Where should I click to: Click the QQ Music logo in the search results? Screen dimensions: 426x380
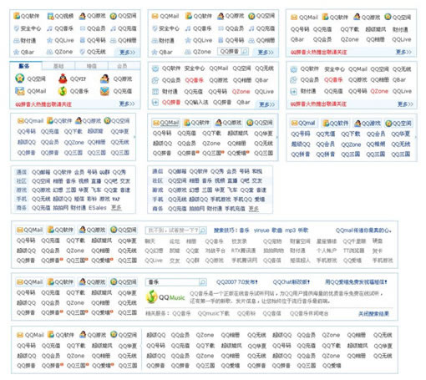click(165, 296)
